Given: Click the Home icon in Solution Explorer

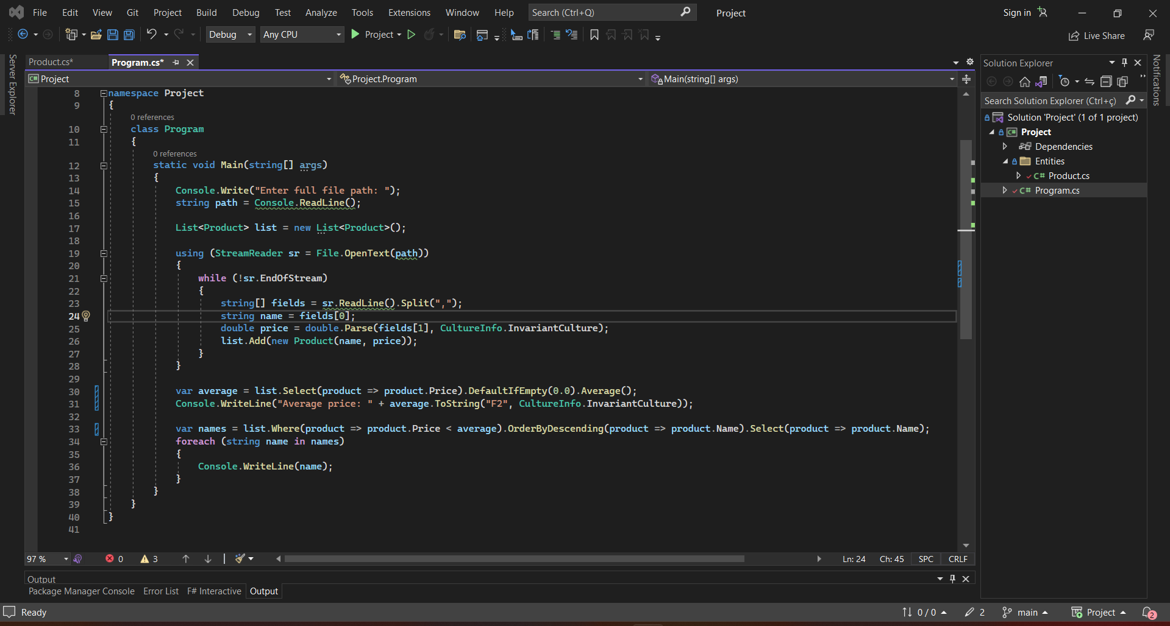Looking at the screenshot, I should (x=1025, y=82).
